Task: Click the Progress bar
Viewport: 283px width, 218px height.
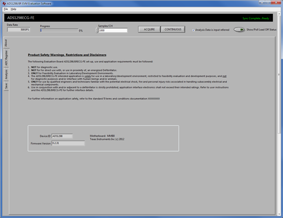Action: click(59, 30)
